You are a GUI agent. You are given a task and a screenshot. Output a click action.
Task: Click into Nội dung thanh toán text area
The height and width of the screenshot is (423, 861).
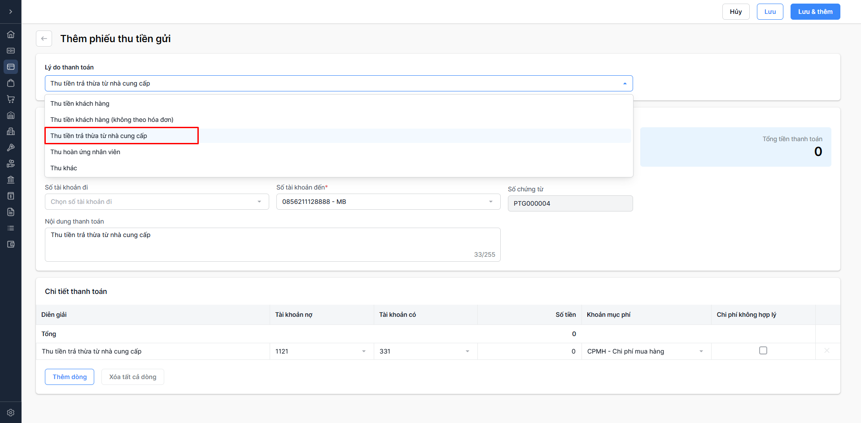[272, 244]
